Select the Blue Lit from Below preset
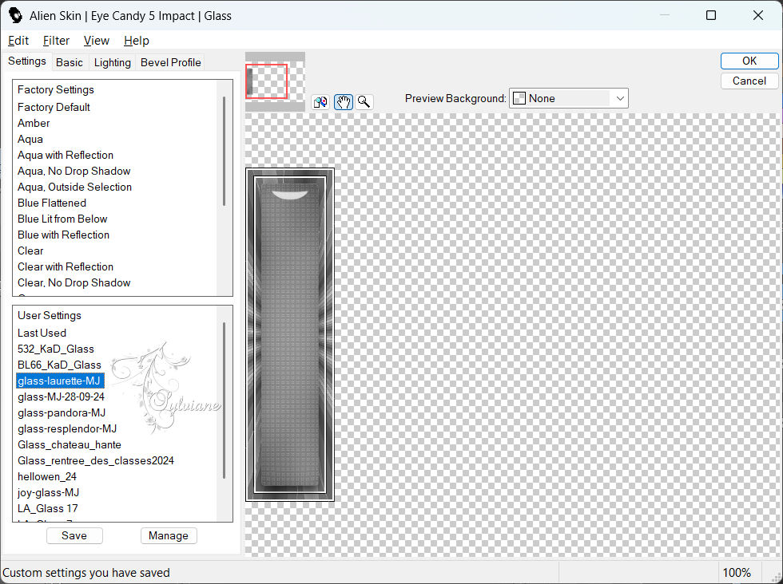The height and width of the screenshot is (584, 783). click(62, 219)
